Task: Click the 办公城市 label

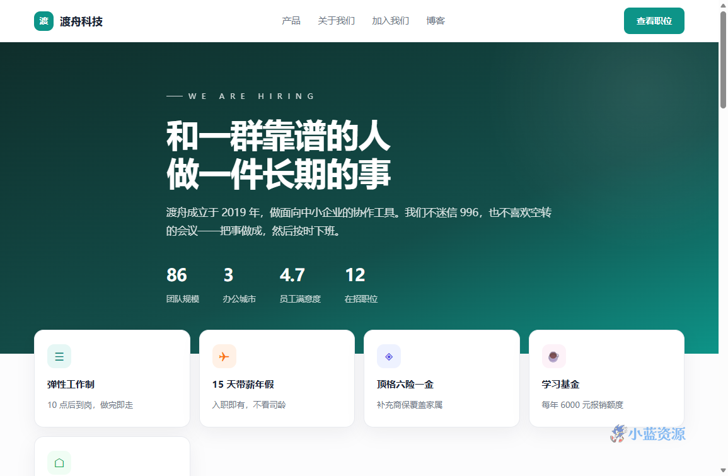Action: [x=239, y=299]
